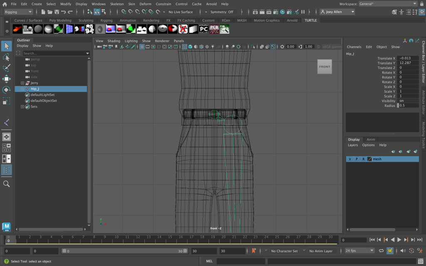Select the Lasso selection tool
This screenshot has height=266, width=426.
click(6, 57)
